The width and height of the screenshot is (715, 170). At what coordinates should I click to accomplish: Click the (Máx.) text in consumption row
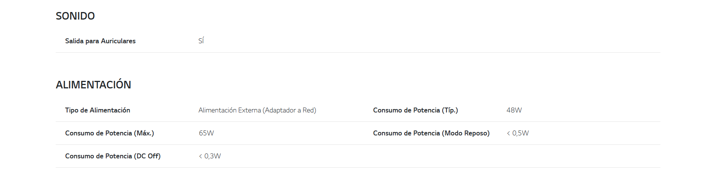click(144, 133)
